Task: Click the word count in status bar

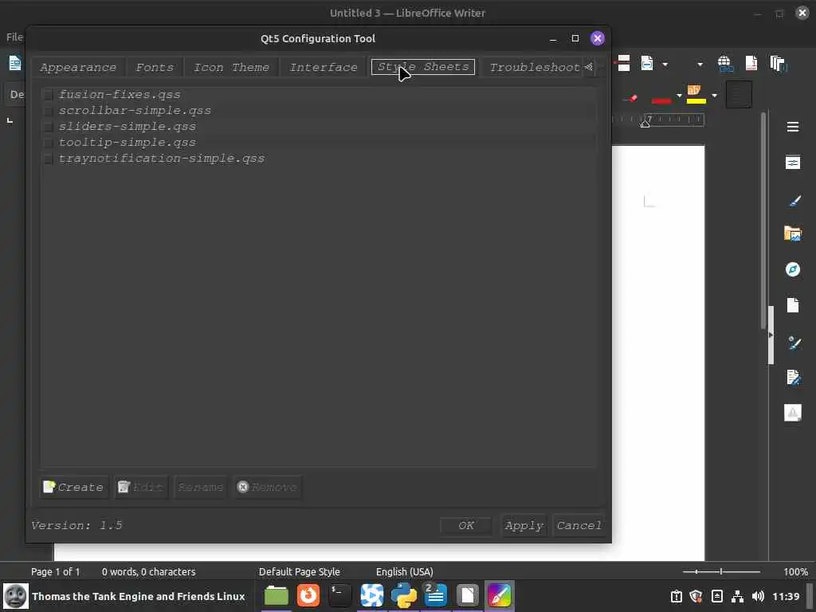Action: point(149,572)
